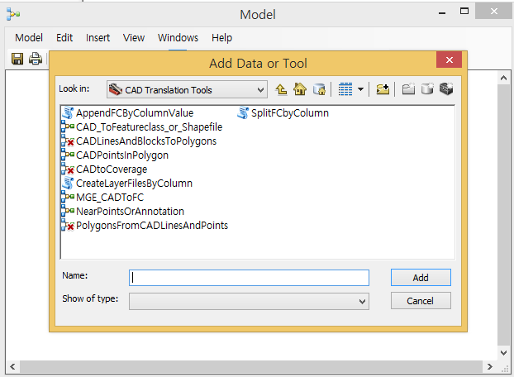514x377 pixels.
Task: Click the CAD Translation Tools toolbox icon
Action: (x=116, y=89)
